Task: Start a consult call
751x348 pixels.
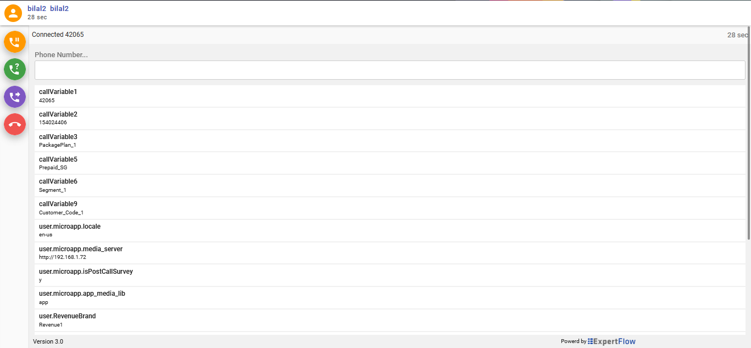Action: (15, 69)
